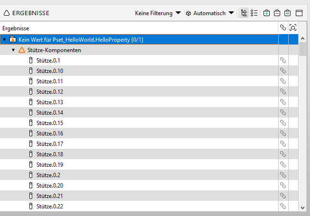Click the link icon for Stütze.0.22
The height and width of the screenshot is (216, 310).
coord(283,206)
